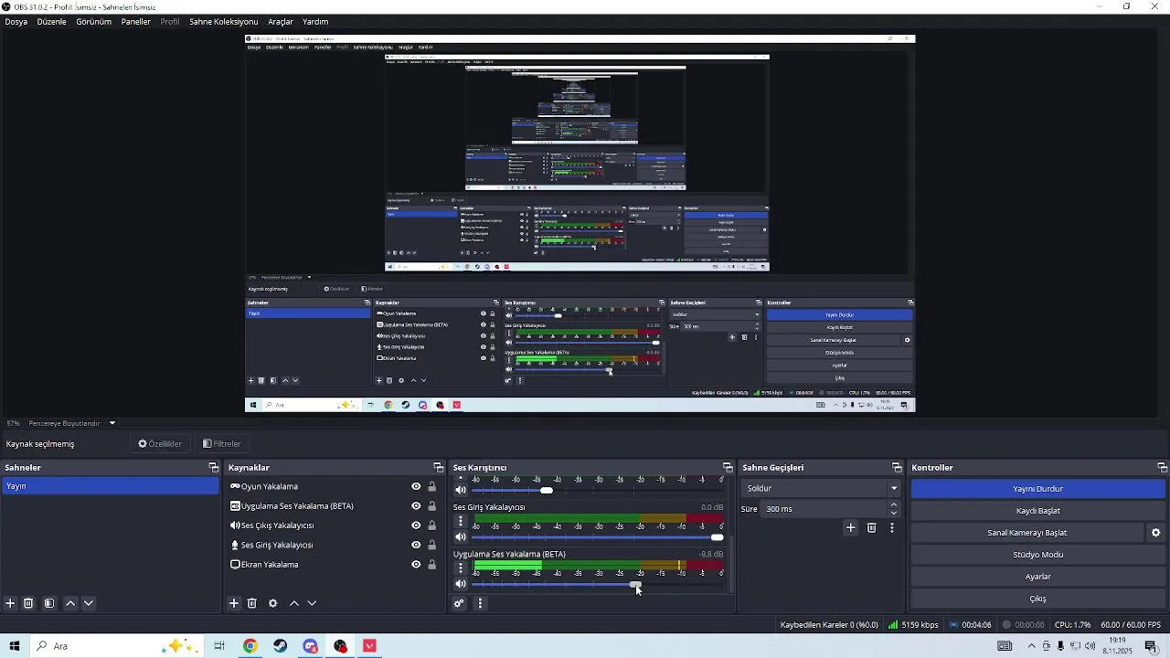
Task: Toggle visibility of Uygulama Ses Yakalama source
Action: point(416,506)
